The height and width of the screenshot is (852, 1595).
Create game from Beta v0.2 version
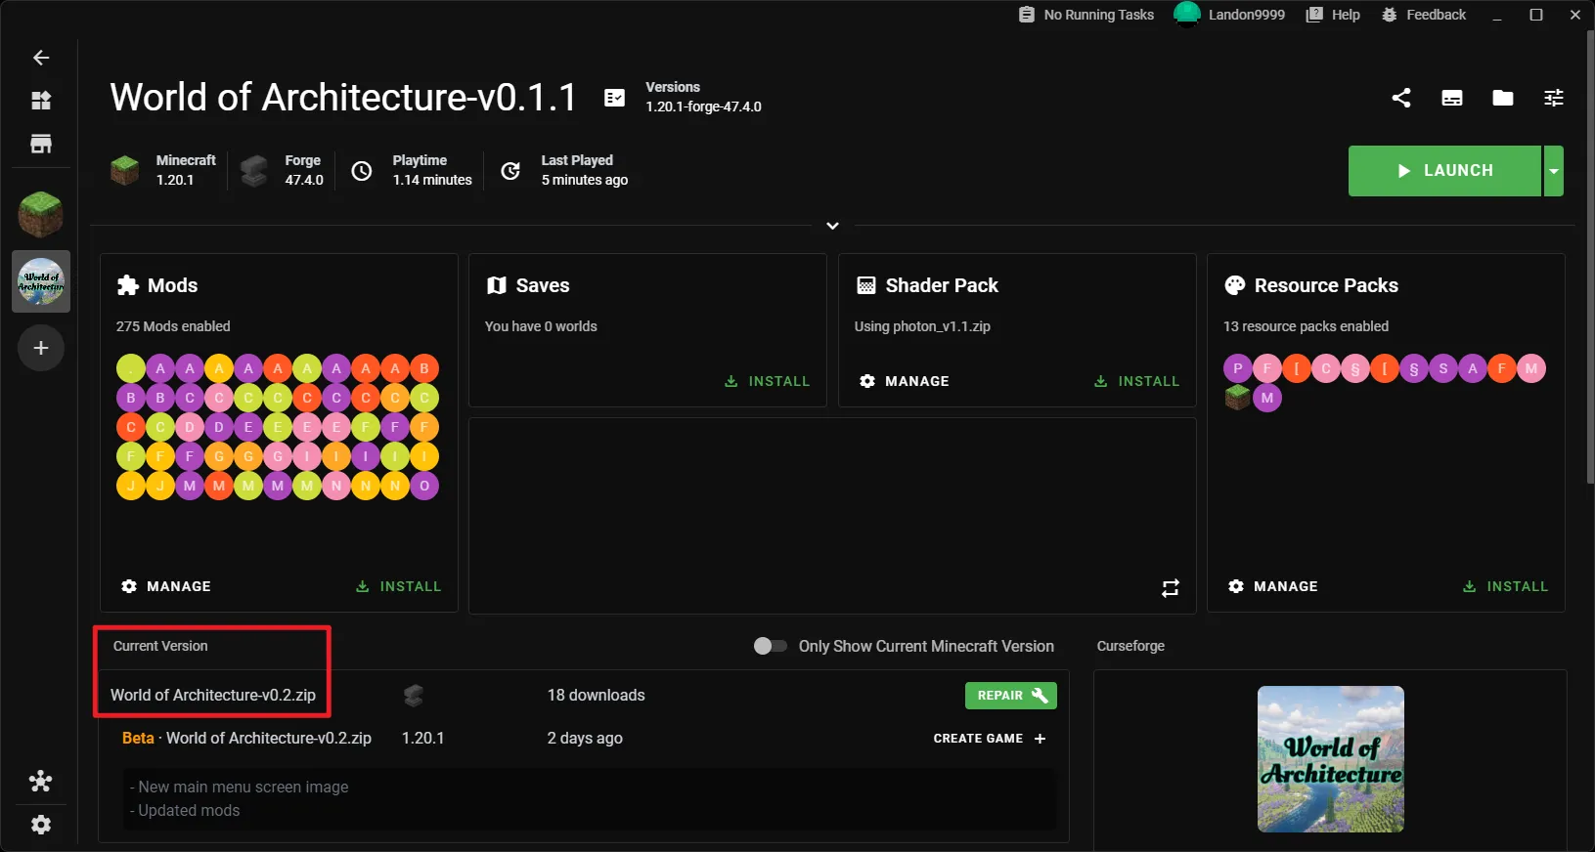(x=990, y=739)
